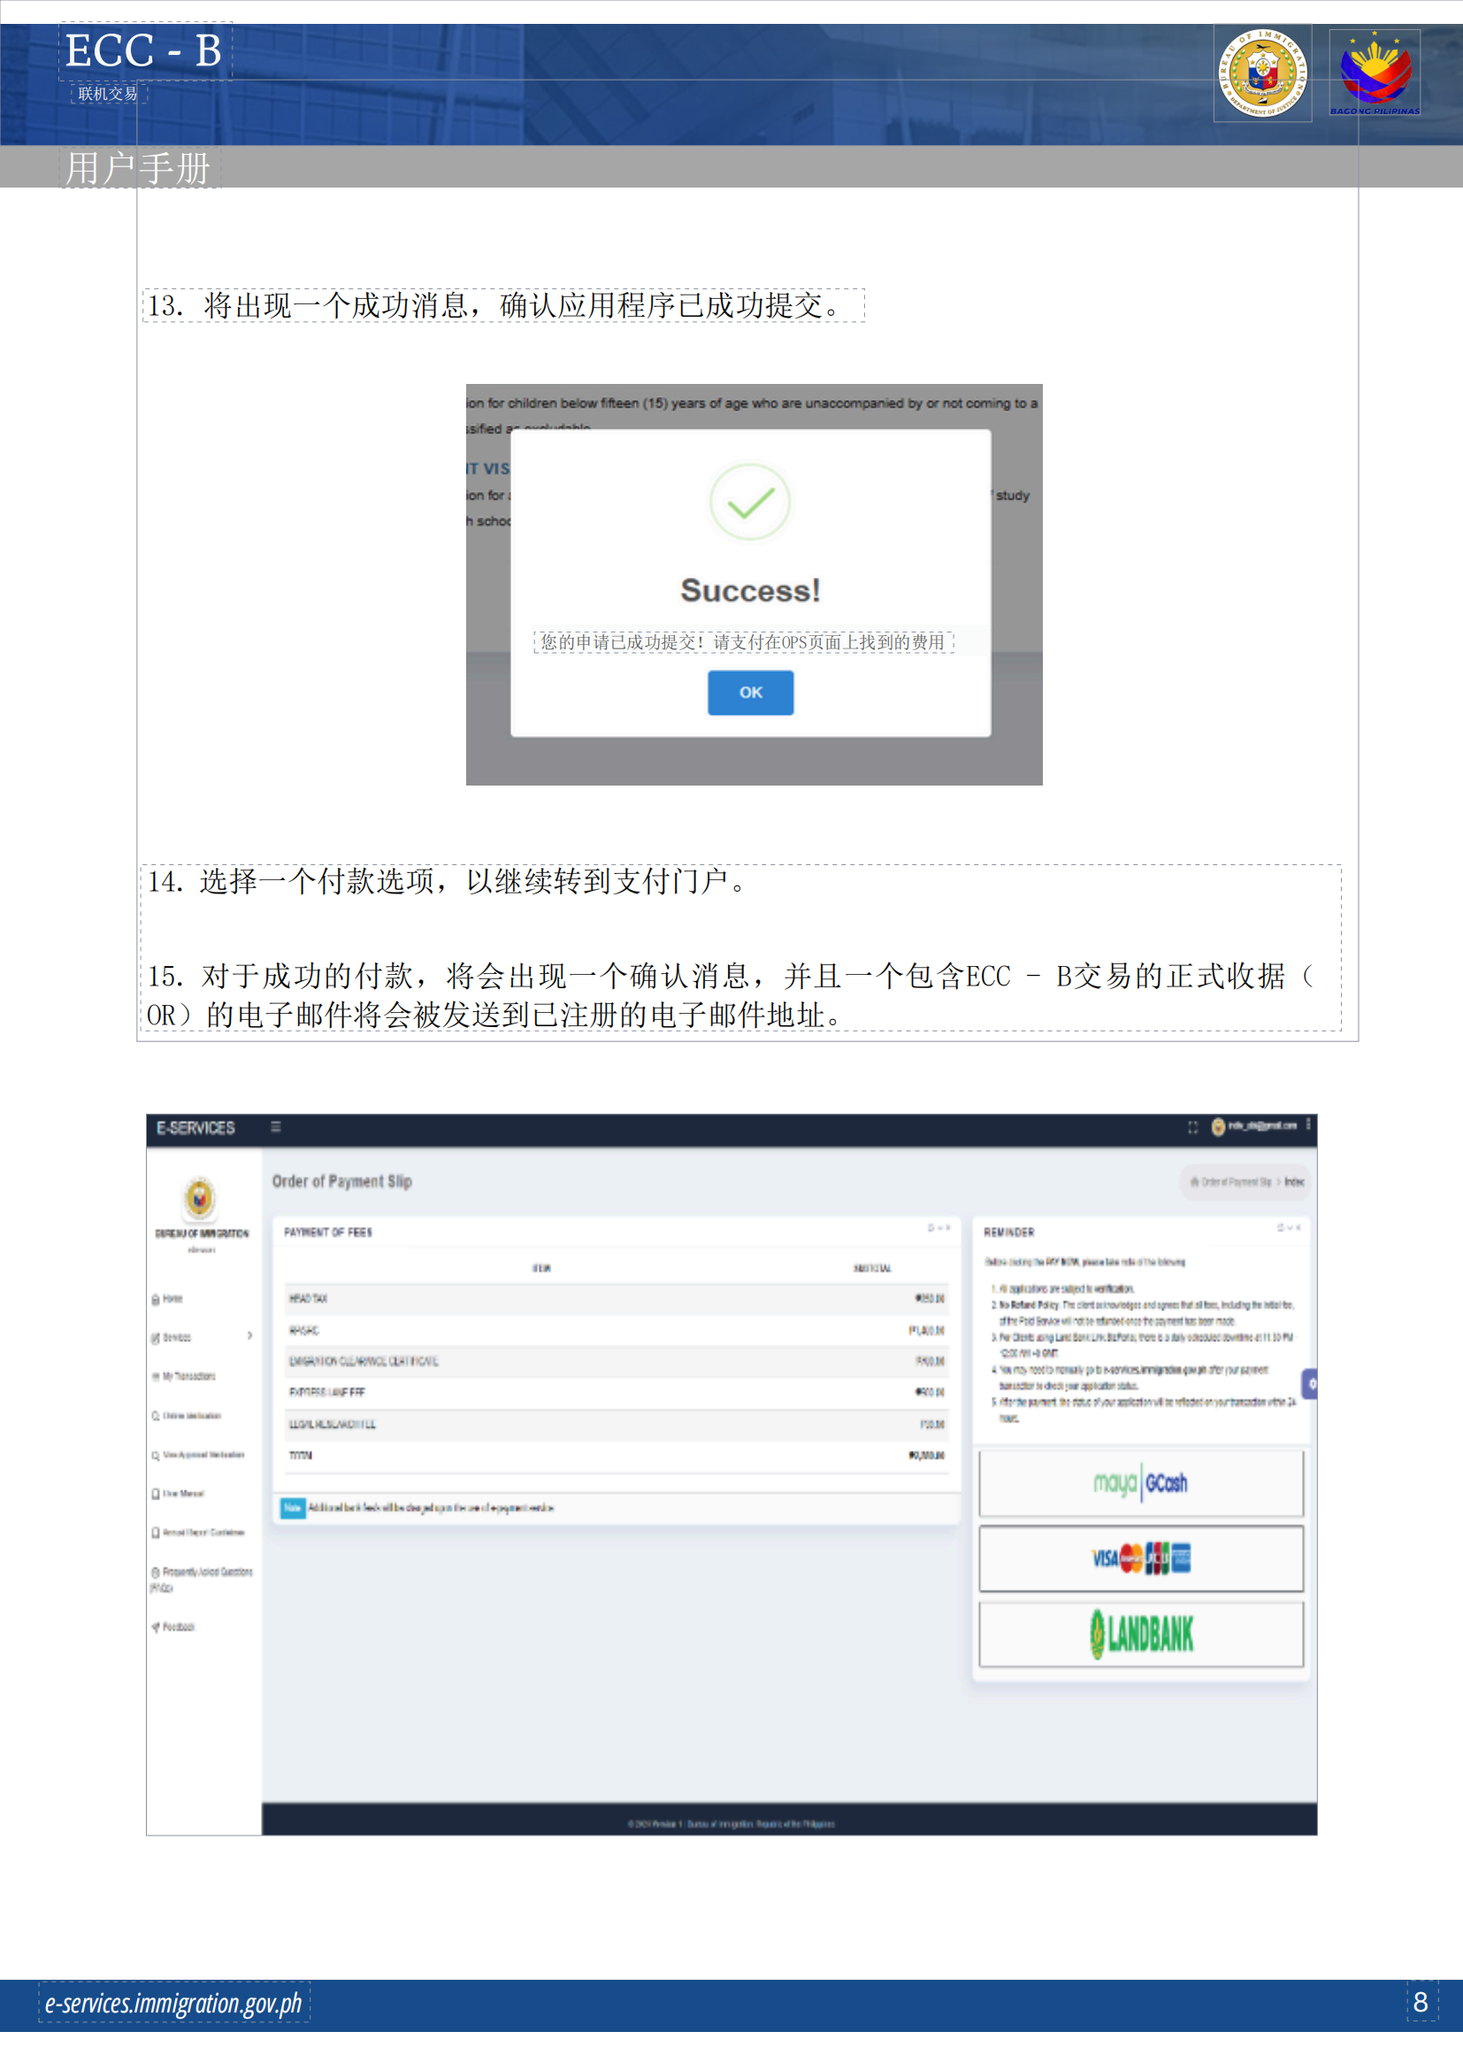Screen dimensions: 1463x2070
Task: Click the fullscreen icon in E-Services header
Action: click(1192, 1127)
